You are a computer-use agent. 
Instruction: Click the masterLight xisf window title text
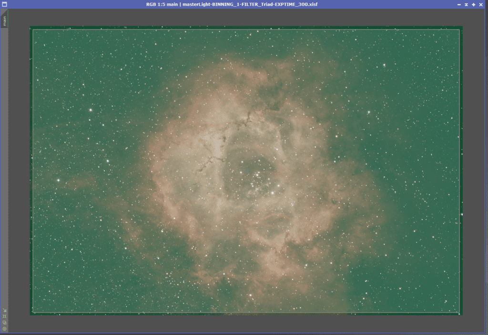coord(232,4)
